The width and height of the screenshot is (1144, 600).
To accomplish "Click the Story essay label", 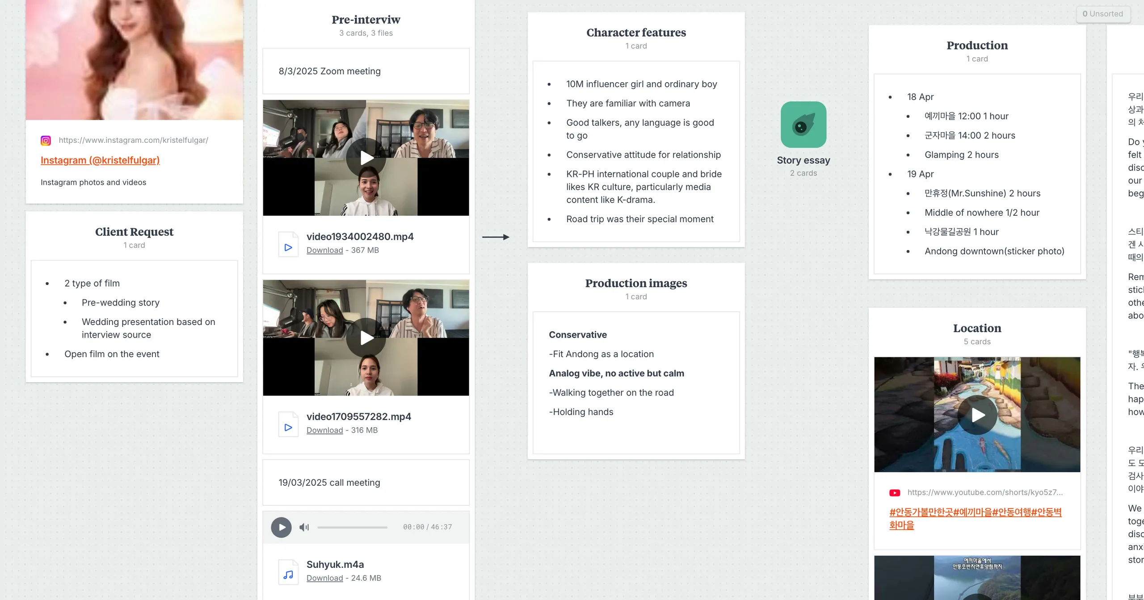I will (x=803, y=160).
